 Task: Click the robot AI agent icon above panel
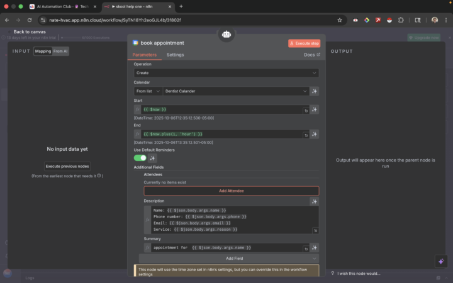click(x=226, y=35)
